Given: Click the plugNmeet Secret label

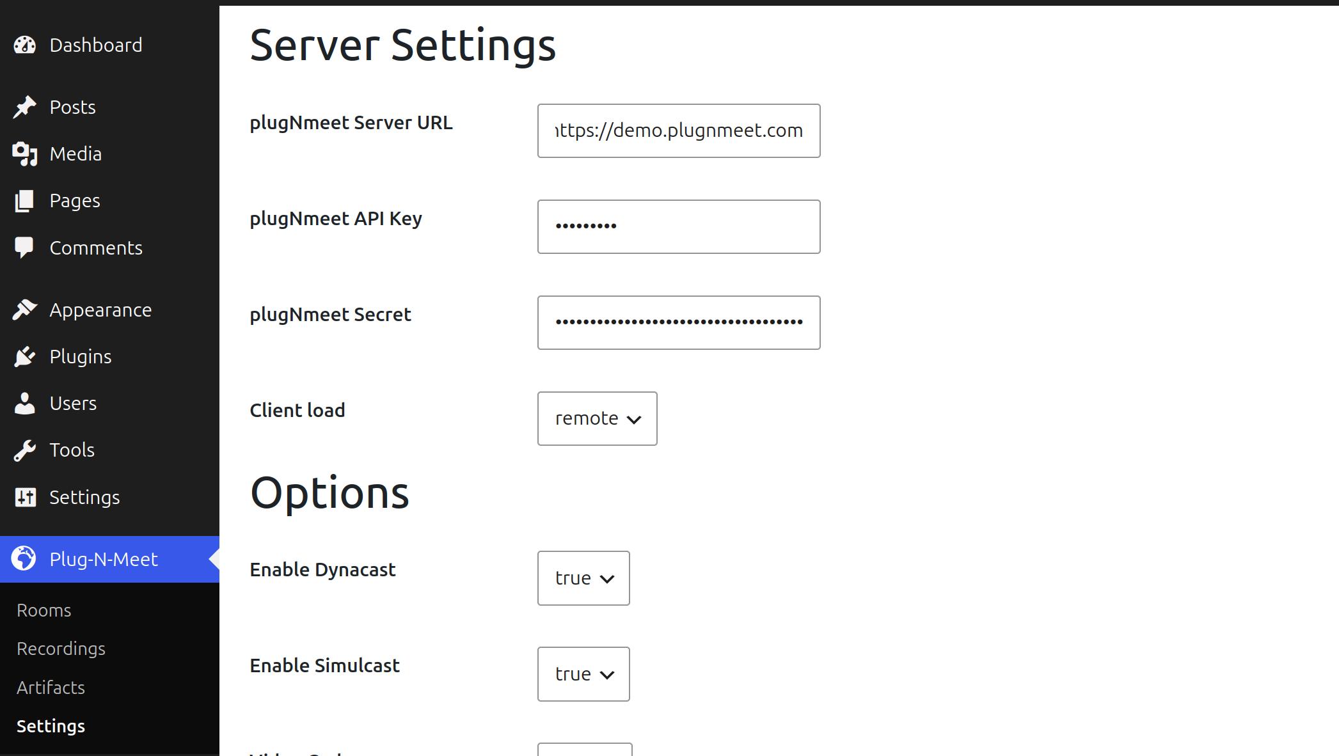Looking at the screenshot, I should (x=331, y=314).
